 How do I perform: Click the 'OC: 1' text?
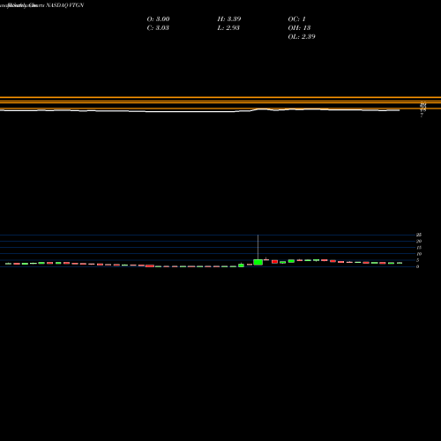click(x=296, y=19)
